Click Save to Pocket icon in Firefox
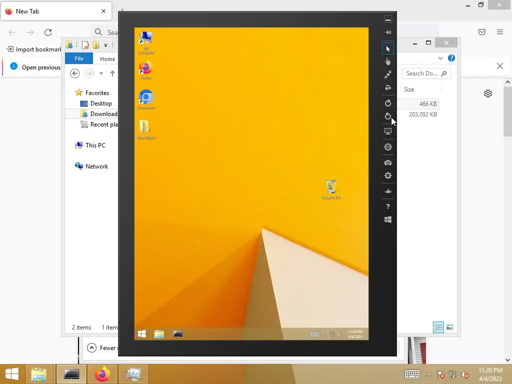 point(481,32)
